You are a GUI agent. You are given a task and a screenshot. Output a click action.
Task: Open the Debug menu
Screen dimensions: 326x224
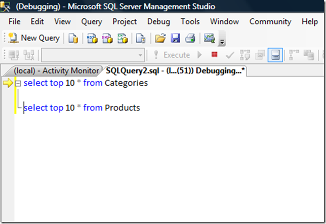pos(158,22)
